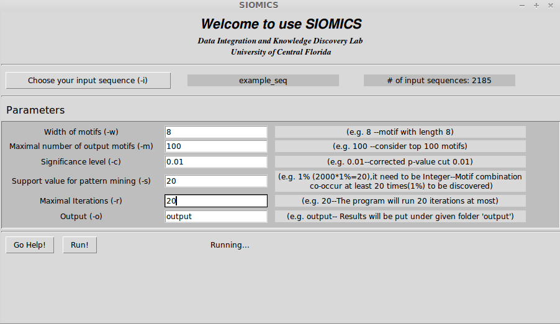Edit the Maximal number of output motifs field
This screenshot has height=324, width=560.
coord(215,146)
